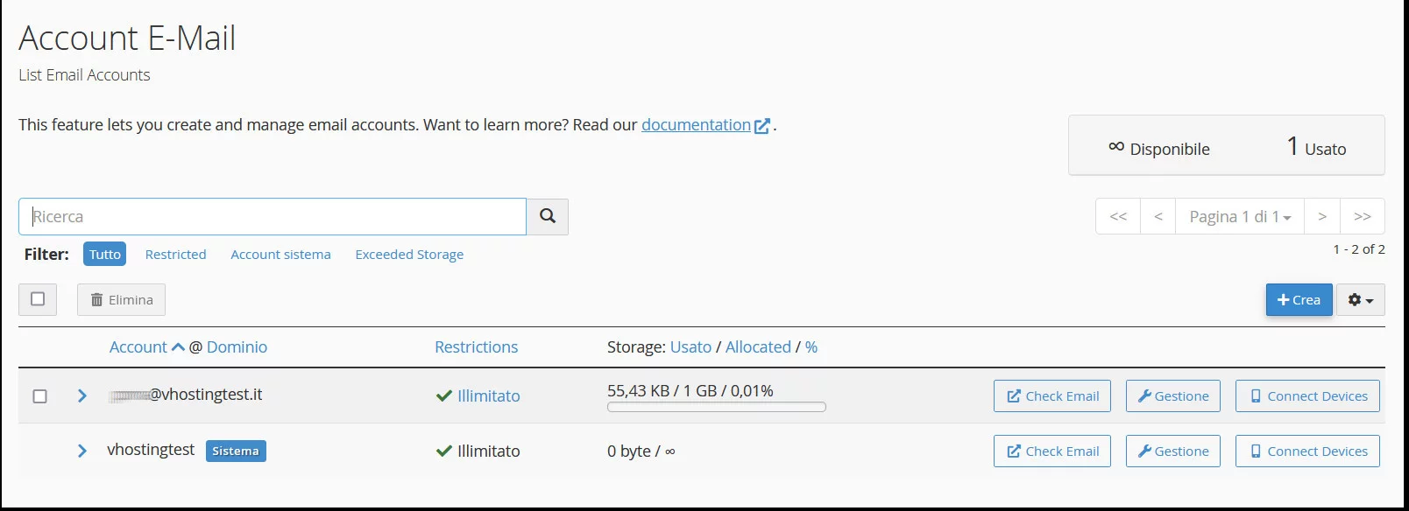Go to first page with << button
This screenshot has width=1409, height=511.
[1118, 216]
